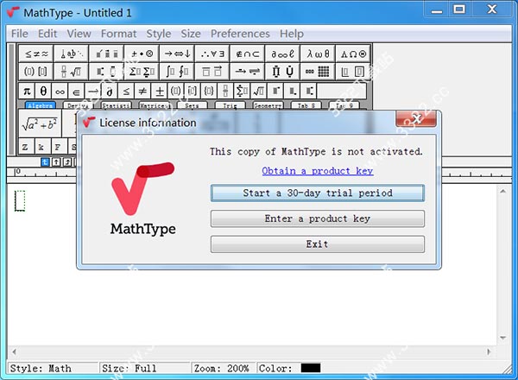
Task: Insert the theta symbol from small bar
Action: 43,91
